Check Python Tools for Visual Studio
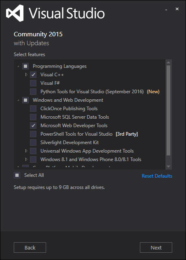 (x=33, y=92)
